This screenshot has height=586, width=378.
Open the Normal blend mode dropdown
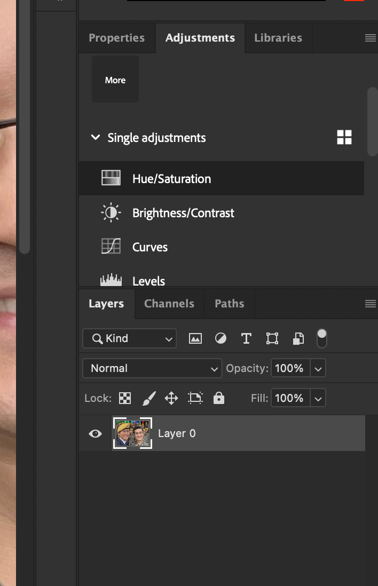(152, 368)
